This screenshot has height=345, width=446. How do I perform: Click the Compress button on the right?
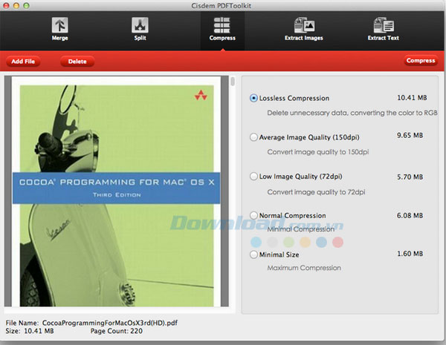(421, 61)
